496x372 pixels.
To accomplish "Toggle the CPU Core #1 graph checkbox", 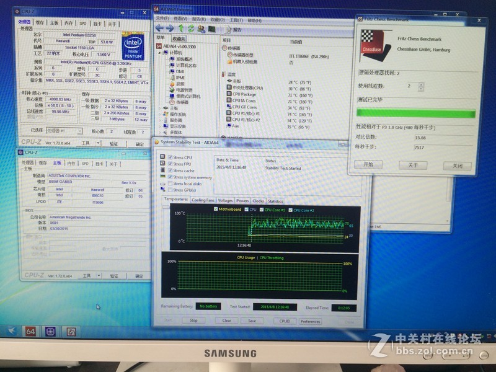I will pyautogui.click(x=262, y=210).
